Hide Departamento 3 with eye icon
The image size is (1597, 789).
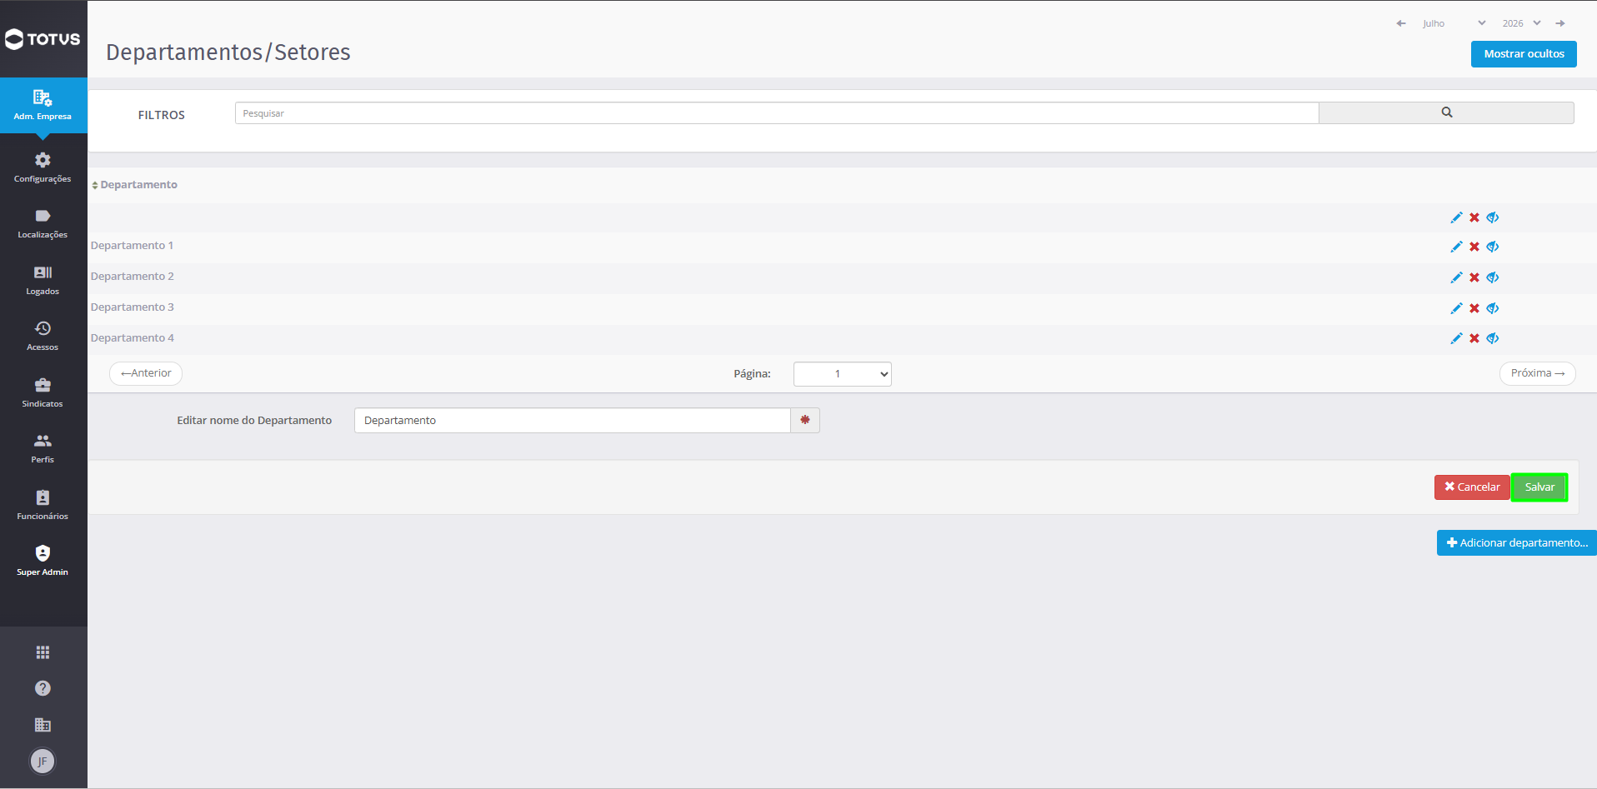coord(1493,308)
